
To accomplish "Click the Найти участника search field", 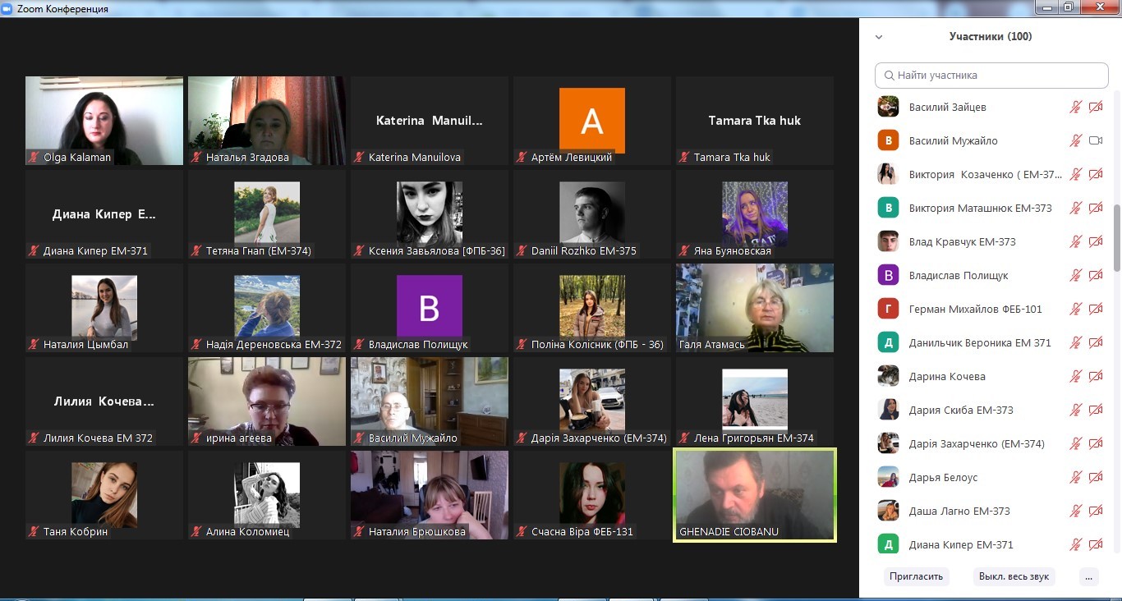I will pyautogui.click(x=998, y=76).
